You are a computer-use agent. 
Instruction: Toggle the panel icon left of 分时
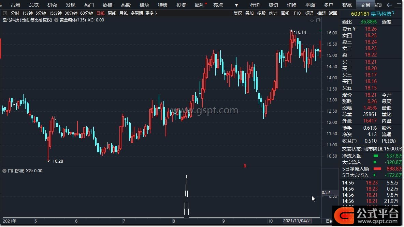click(x=5, y=13)
